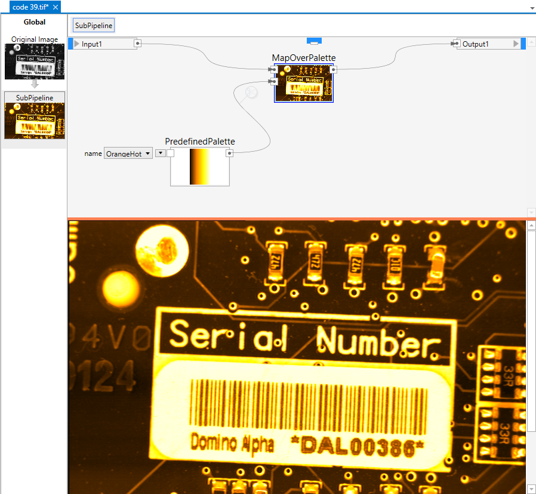This screenshot has height=494, width=536.
Task: Select the Original Image thumbnail
Action: tap(35, 62)
